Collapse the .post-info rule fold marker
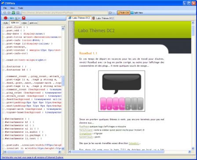Screen dimensions: 197x160 3,41
